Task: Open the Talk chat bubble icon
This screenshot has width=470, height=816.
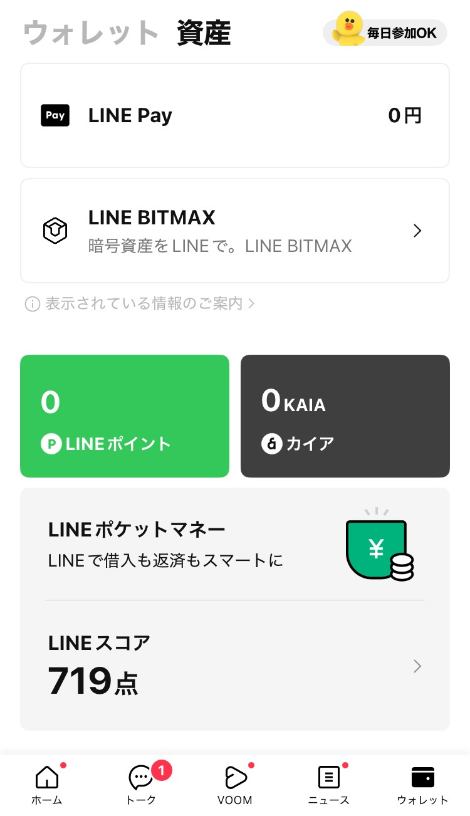Action: tap(140, 778)
